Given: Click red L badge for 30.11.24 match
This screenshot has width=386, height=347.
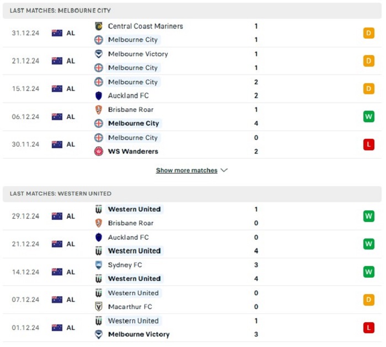Looking at the screenshot, I should click(368, 144).
